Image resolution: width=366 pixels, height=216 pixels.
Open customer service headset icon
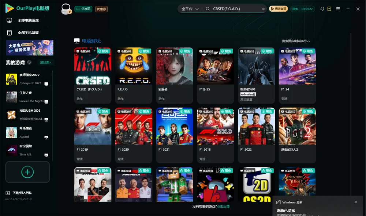click(322, 9)
